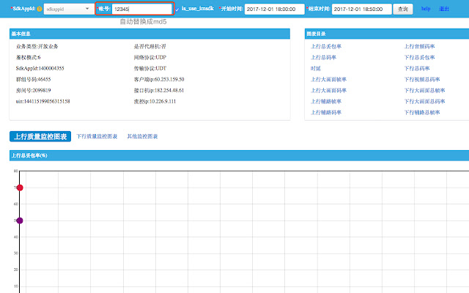Open the 其他监控图表 tab
Screen dimensions: 469x293
tap(142, 136)
